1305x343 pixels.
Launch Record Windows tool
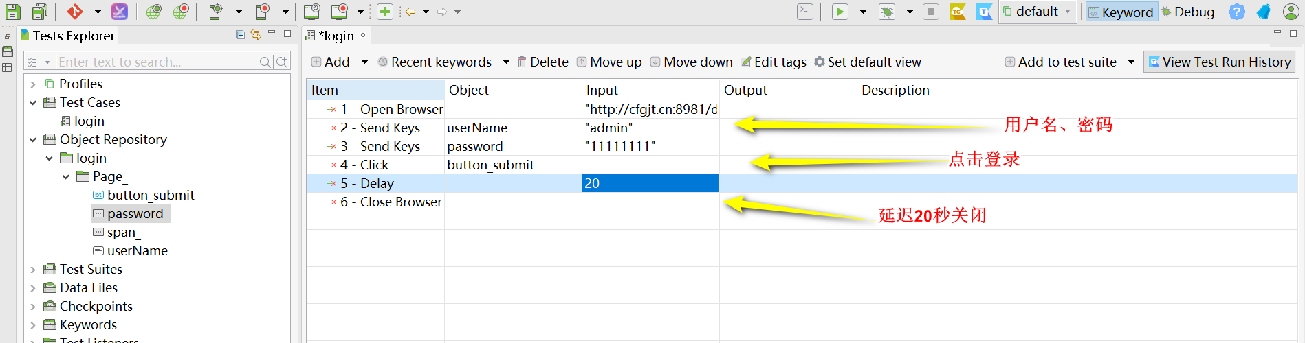[x=339, y=12]
